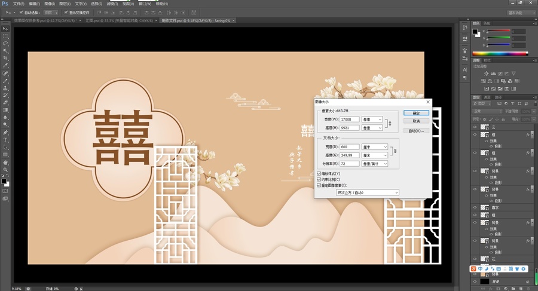Hide the 喜字 layer

[x=475, y=207]
